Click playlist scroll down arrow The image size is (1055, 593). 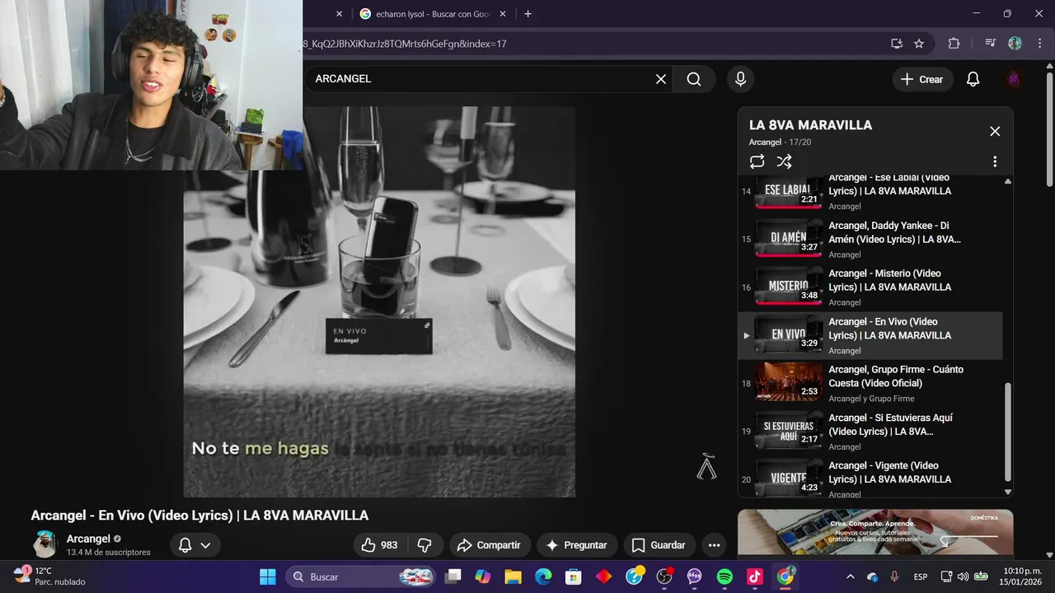pos(1007,492)
